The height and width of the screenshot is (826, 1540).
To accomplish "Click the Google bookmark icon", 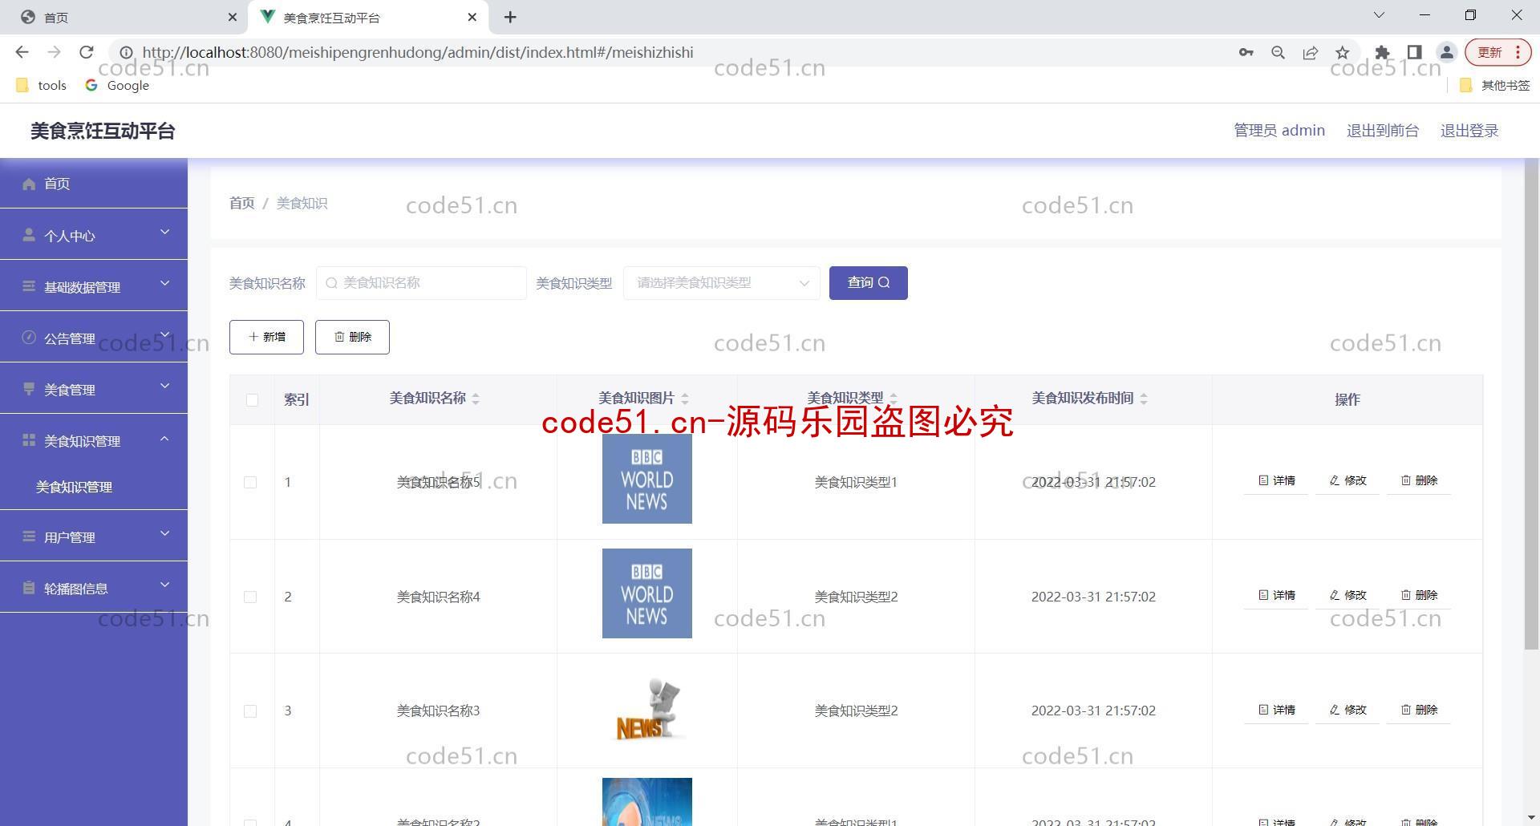I will [x=91, y=85].
